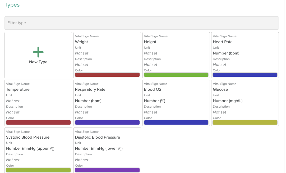286x173 pixels.
Task: Click Systolic Blood Pressure color swatch
Action: coord(38,170)
